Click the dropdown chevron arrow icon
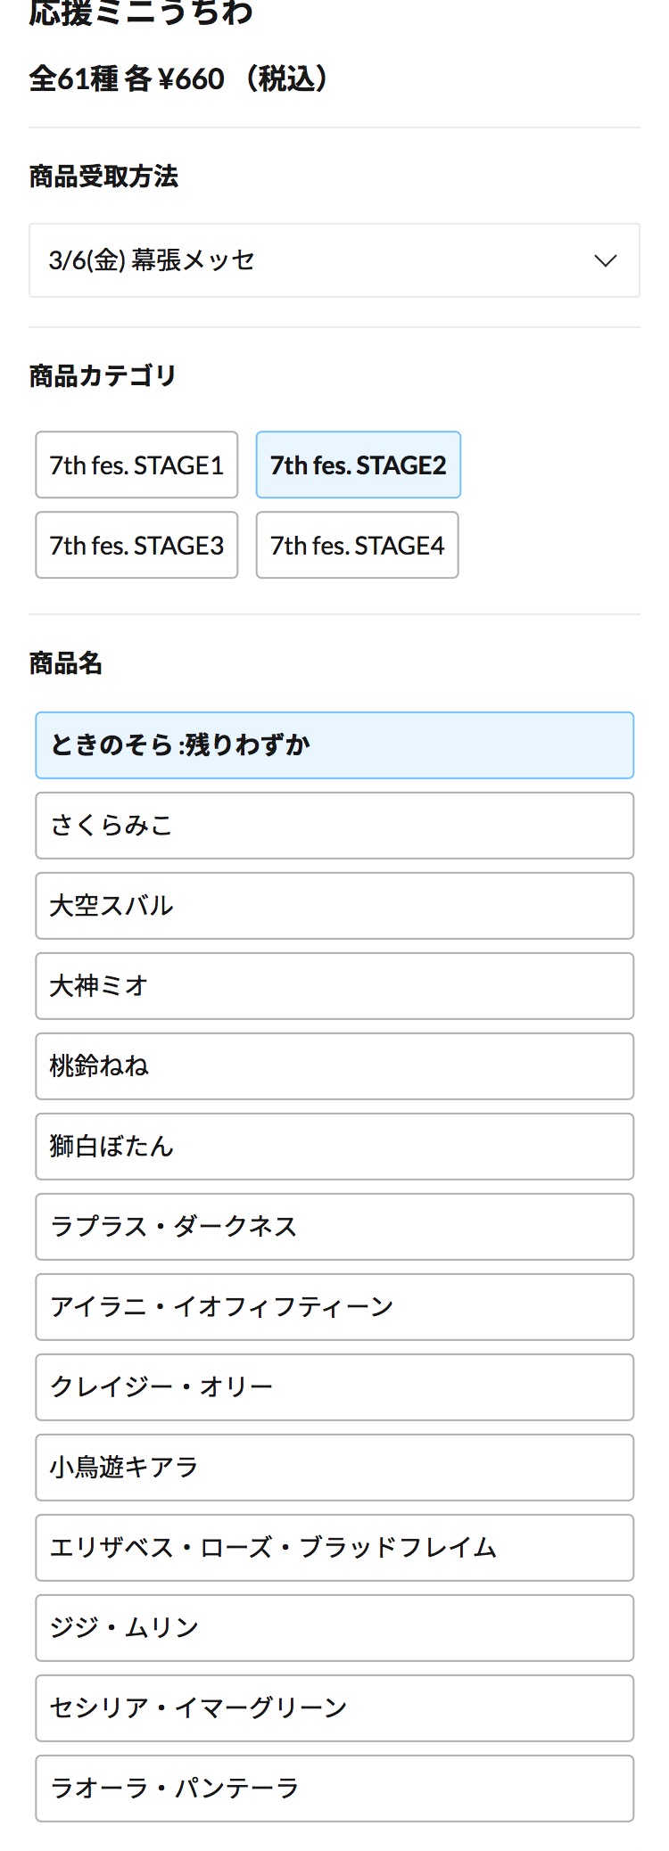Screen dimensions: 669x1851 pos(606,260)
